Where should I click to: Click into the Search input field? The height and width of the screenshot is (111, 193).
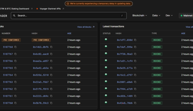pos(68,15)
